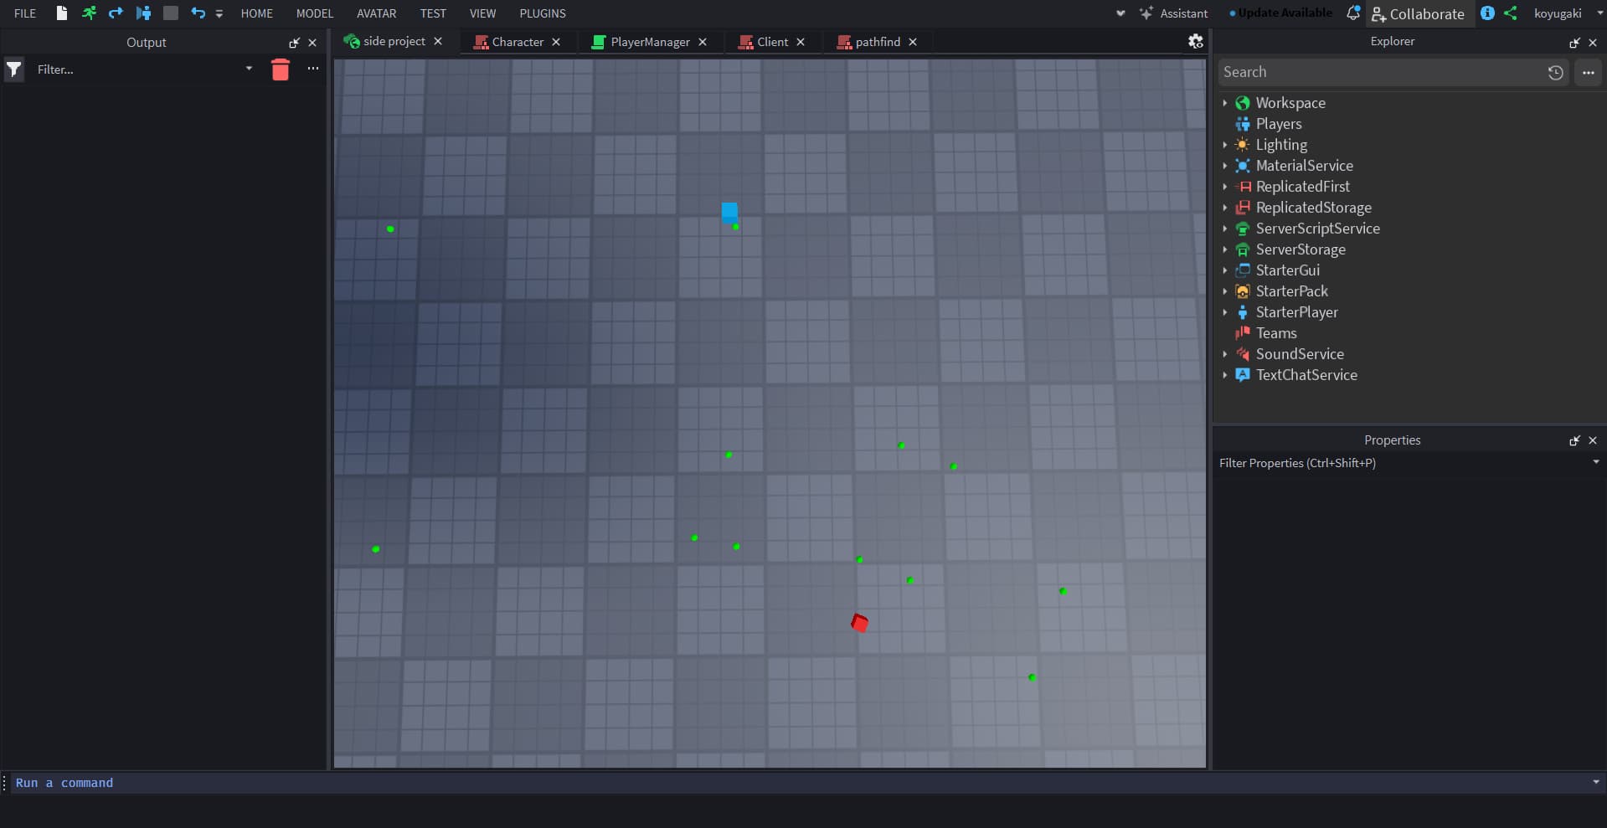Expand ReplicatedStorage in the Explorer
The width and height of the screenshot is (1607, 828).
[x=1226, y=207]
